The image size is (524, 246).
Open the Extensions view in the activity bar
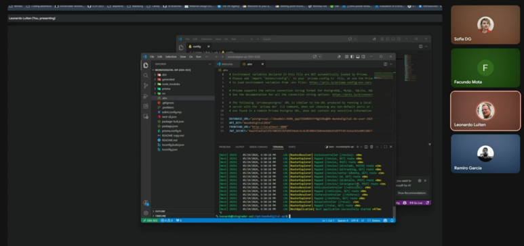pos(146,106)
